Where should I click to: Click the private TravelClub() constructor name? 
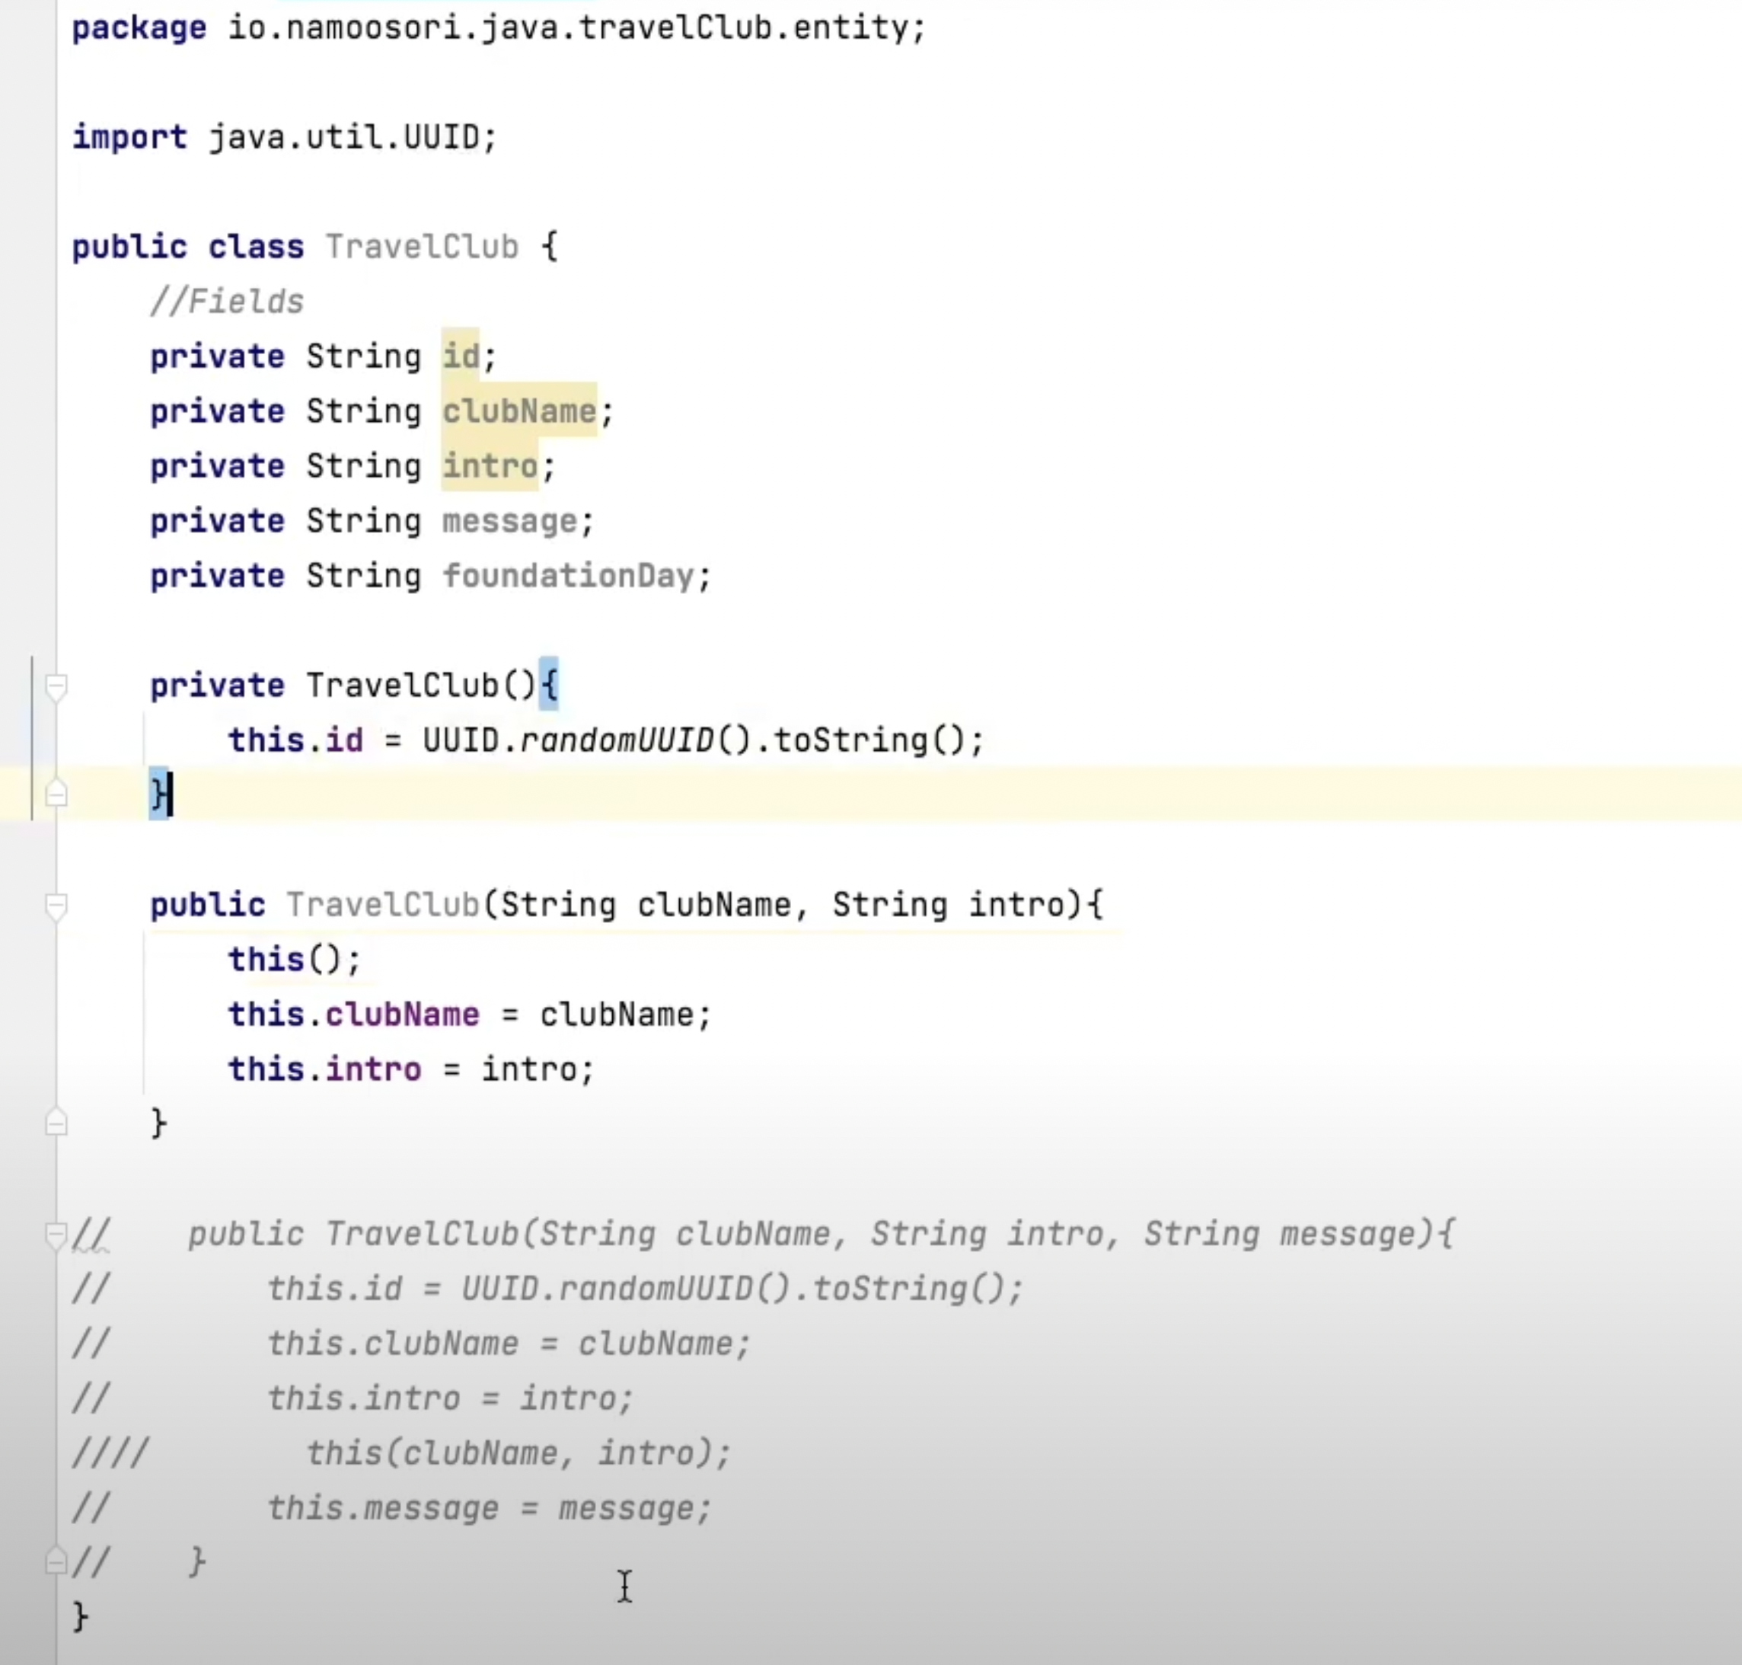(403, 686)
